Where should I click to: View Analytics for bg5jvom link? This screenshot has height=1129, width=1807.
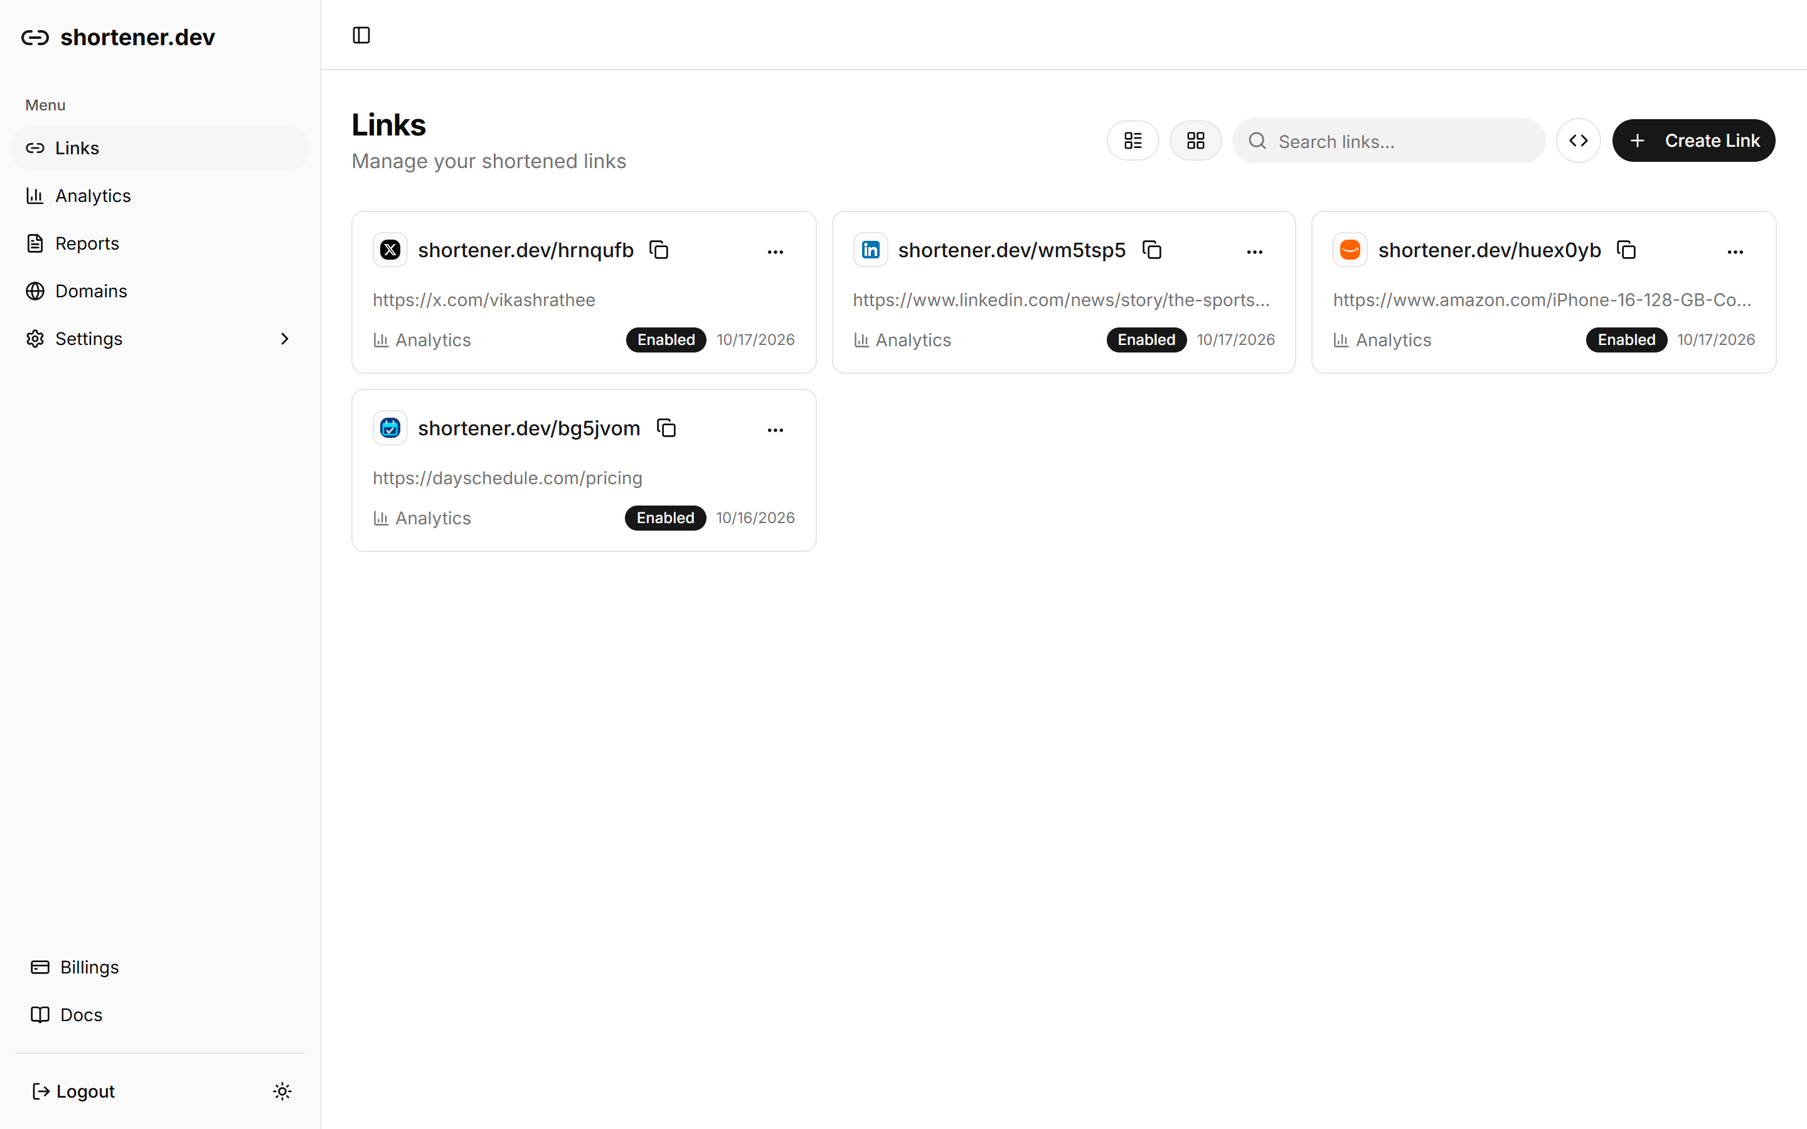click(422, 518)
